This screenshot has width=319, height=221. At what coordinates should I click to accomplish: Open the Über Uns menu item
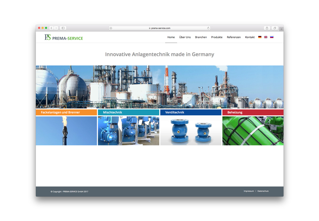click(185, 37)
